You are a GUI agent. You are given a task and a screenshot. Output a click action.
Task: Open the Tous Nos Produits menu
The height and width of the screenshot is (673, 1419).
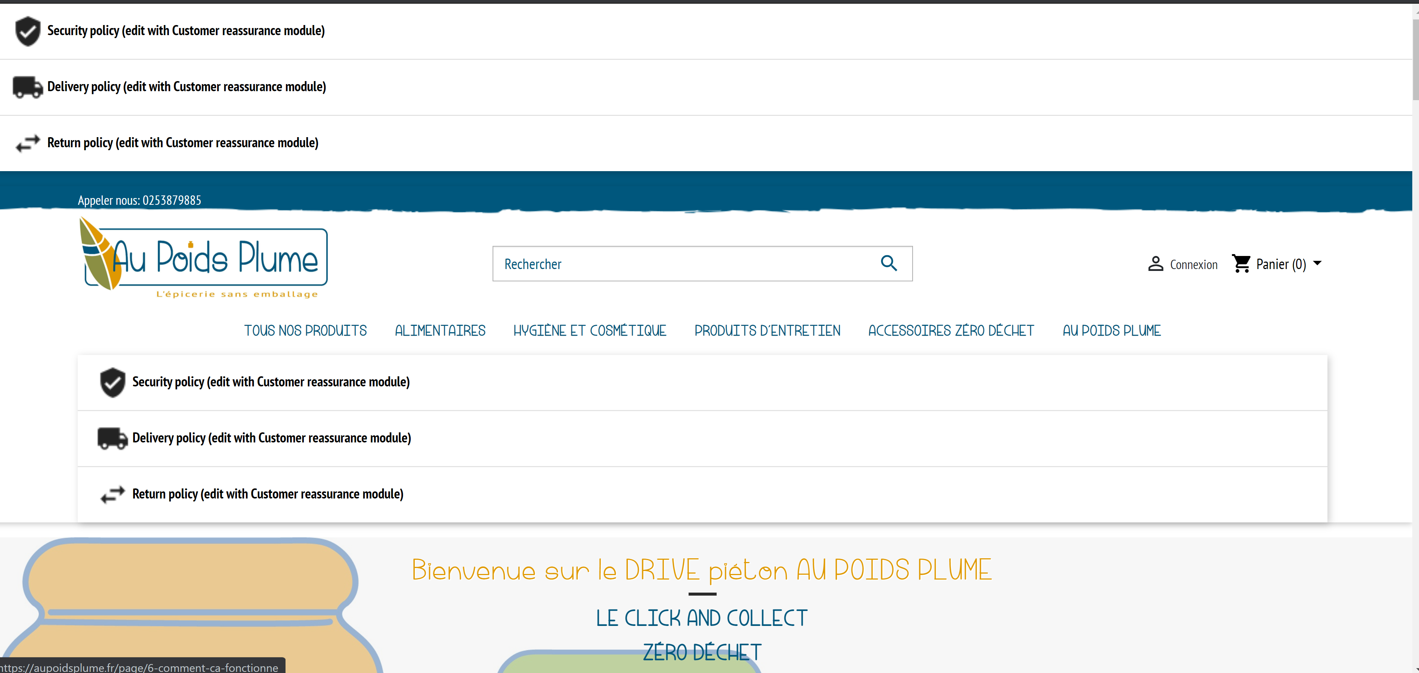pyautogui.click(x=305, y=330)
